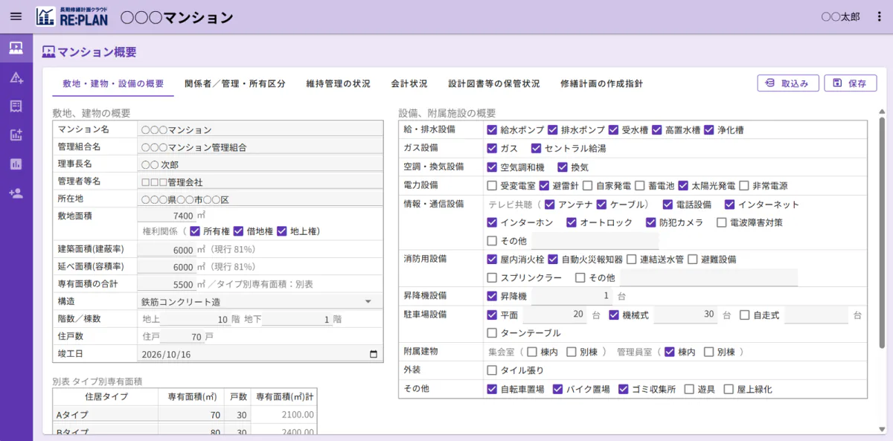Click the 敷地面積 value field
This screenshot has height=441, width=893.
point(167,216)
